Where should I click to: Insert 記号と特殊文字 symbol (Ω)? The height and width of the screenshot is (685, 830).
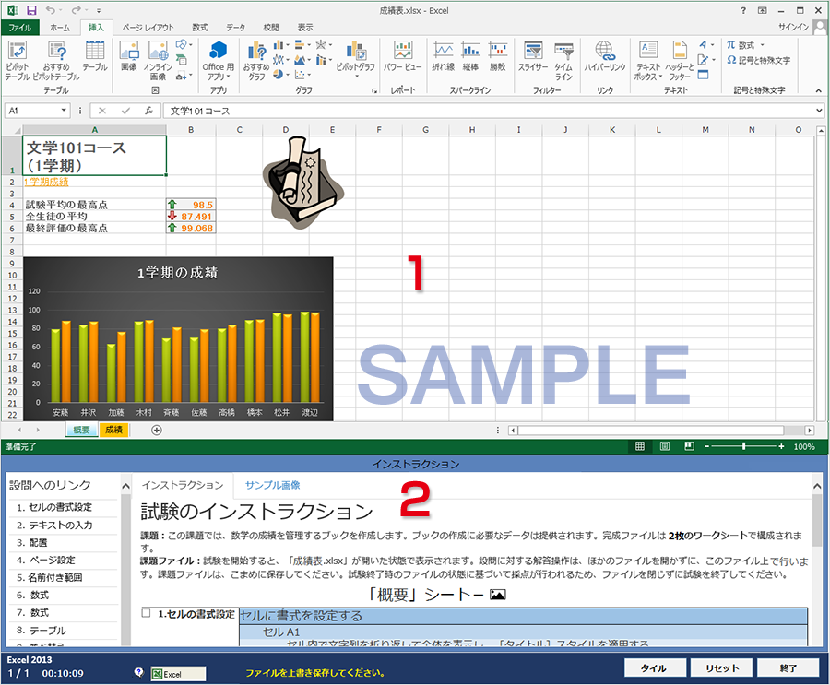[x=758, y=60]
